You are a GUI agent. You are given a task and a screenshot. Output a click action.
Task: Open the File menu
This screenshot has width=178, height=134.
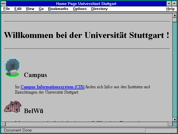tap(7, 9)
